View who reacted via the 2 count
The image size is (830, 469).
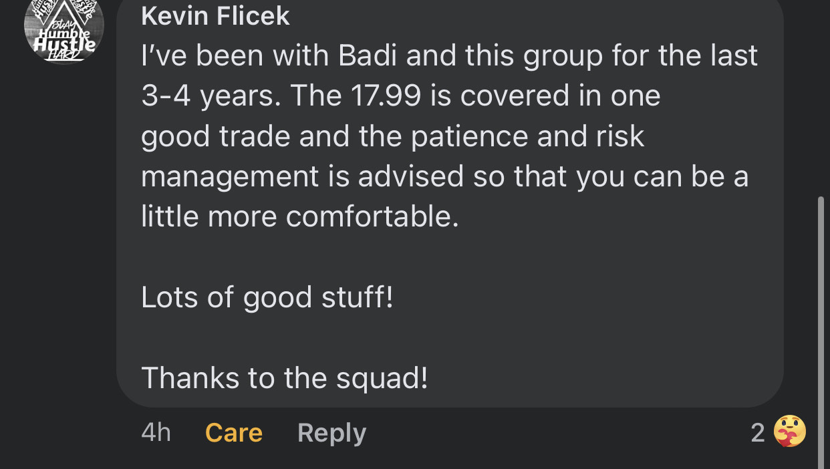tap(757, 433)
